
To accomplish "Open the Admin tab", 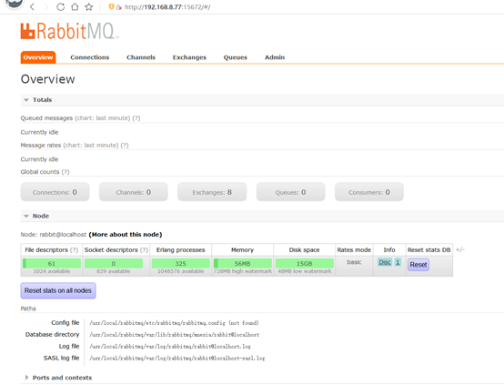I will (275, 57).
